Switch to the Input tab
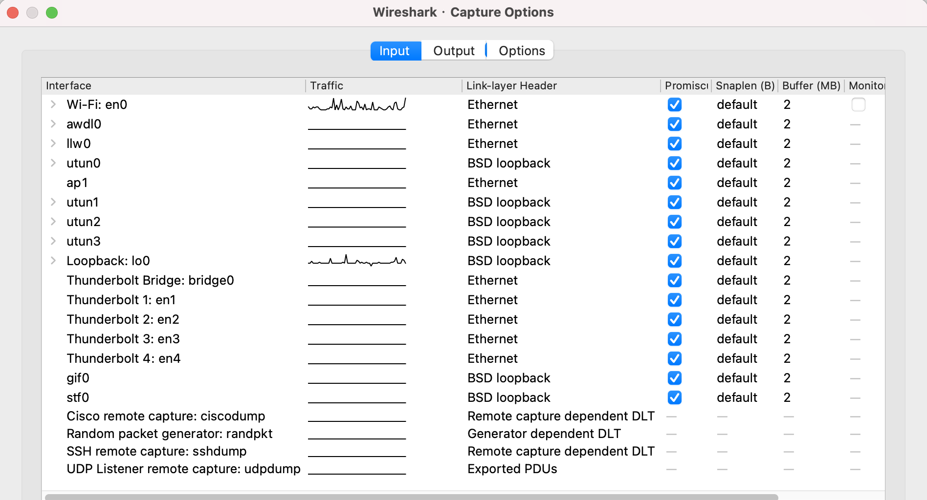 [x=396, y=51]
